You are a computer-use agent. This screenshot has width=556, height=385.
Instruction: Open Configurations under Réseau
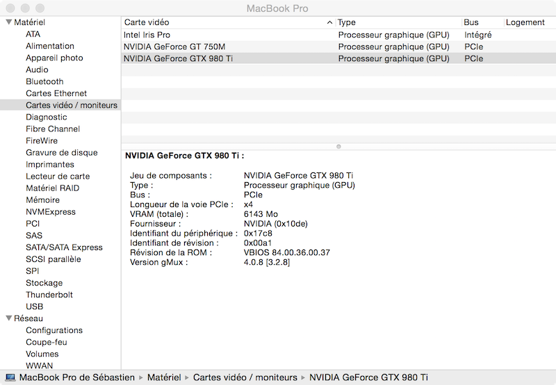(54, 330)
